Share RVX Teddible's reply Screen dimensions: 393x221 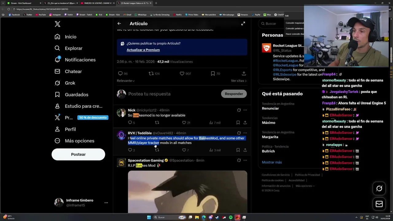click(x=245, y=150)
